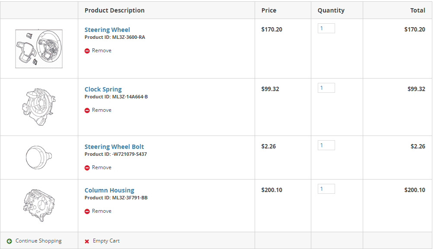Image resolution: width=441 pixels, height=249 pixels.
Task: Focus the Clock Spring quantity field
Action: point(326,88)
